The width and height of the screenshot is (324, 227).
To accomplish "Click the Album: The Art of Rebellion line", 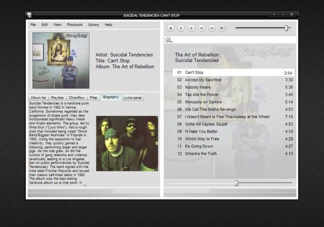I will pyautogui.click(x=125, y=67).
